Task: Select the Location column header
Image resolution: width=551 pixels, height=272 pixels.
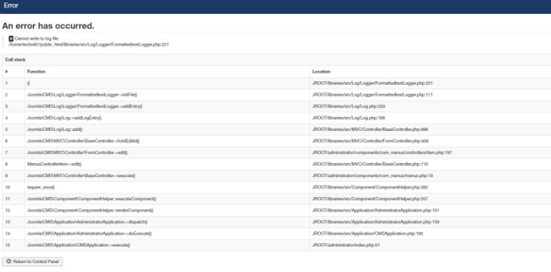Action: coord(321,72)
